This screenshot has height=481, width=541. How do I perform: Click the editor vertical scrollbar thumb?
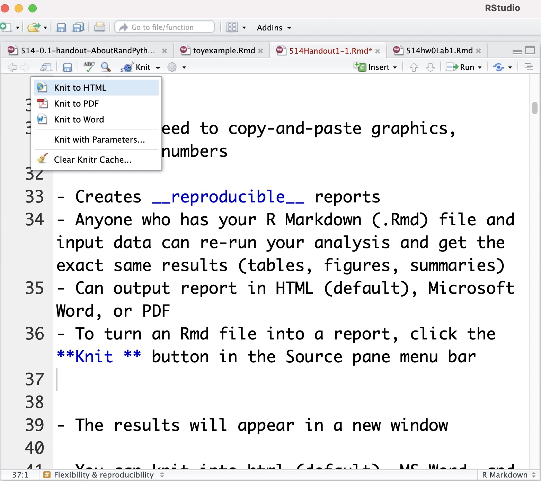click(535, 108)
